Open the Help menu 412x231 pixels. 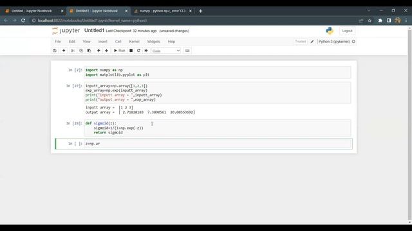[171, 41]
